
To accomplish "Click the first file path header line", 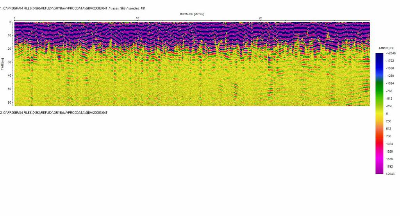I will [x=74, y=8].
